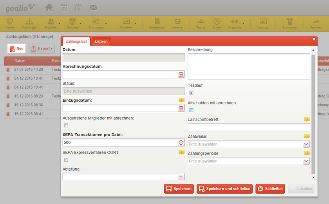Open the Mitglieder section

(x=51, y=23)
